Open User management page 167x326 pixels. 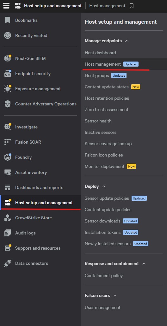click(x=102, y=307)
